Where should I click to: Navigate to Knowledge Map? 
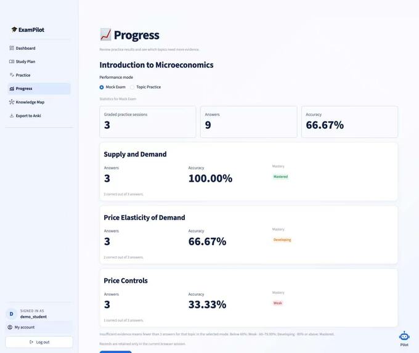click(x=39, y=102)
